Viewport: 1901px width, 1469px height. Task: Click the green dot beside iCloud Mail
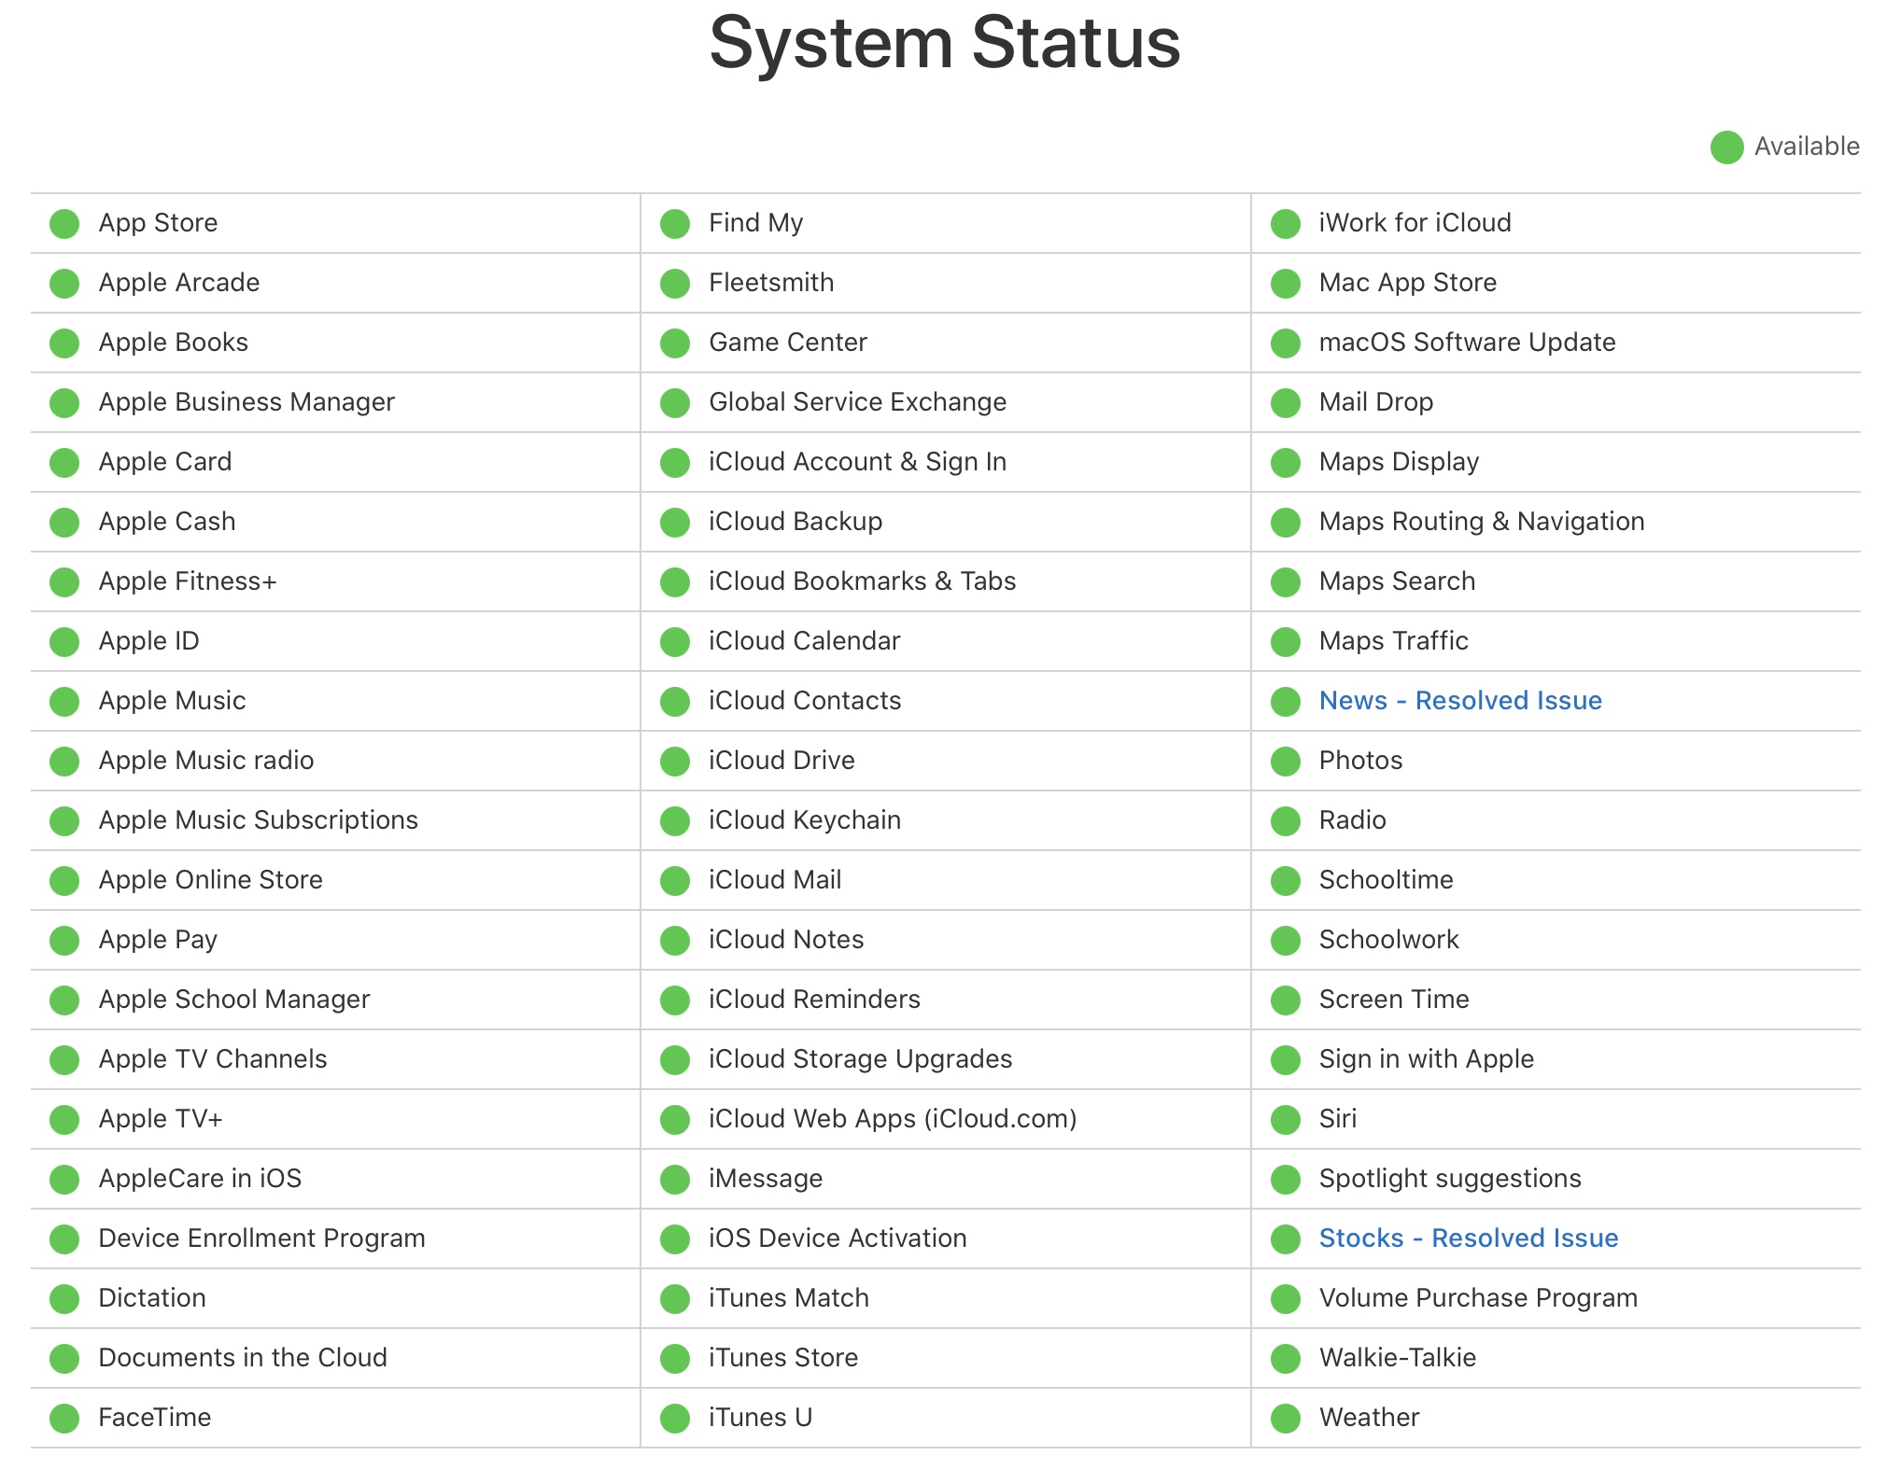point(674,881)
